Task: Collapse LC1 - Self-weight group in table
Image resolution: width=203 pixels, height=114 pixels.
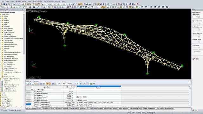Action: pyautogui.click(x=32, y=90)
